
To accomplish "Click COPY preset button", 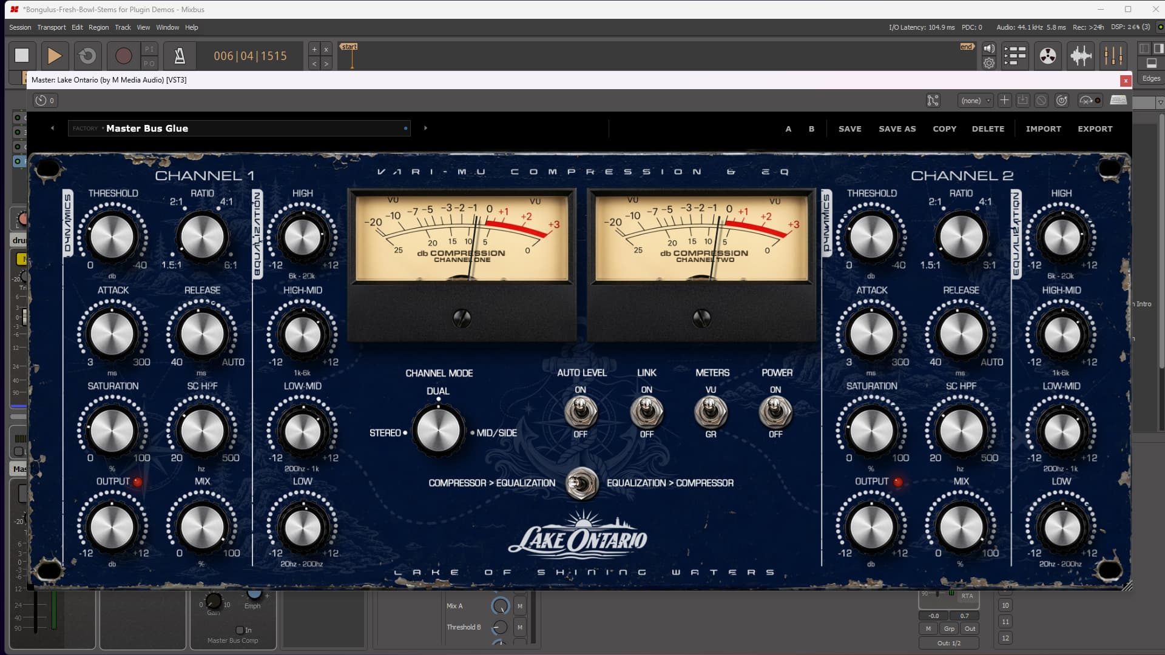I will 945,129.
